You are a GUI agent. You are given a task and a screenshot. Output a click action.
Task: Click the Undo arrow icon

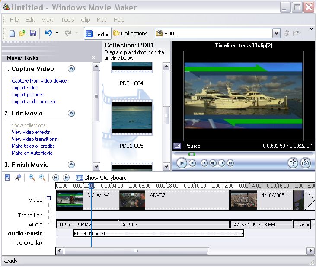coord(48,33)
